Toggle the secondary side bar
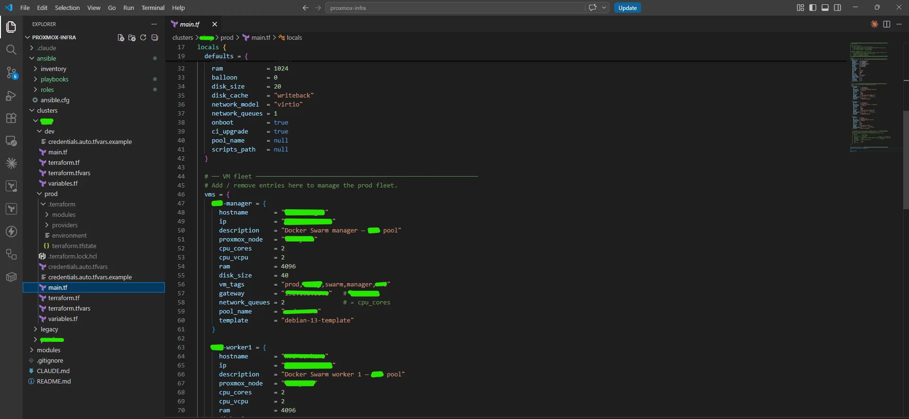909x419 pixels. coord(837,8)
